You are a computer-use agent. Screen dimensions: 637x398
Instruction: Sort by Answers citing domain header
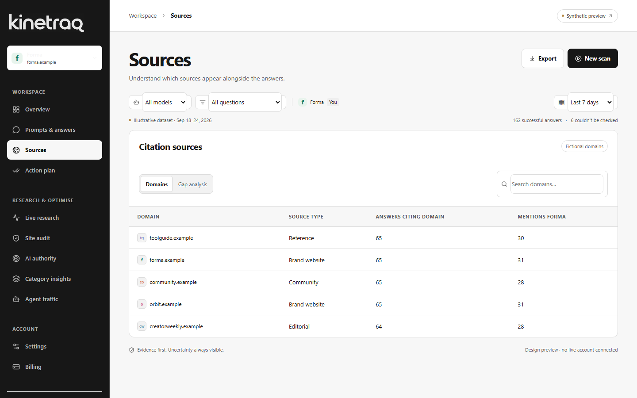pyautogui.click(x=410, y=217)
